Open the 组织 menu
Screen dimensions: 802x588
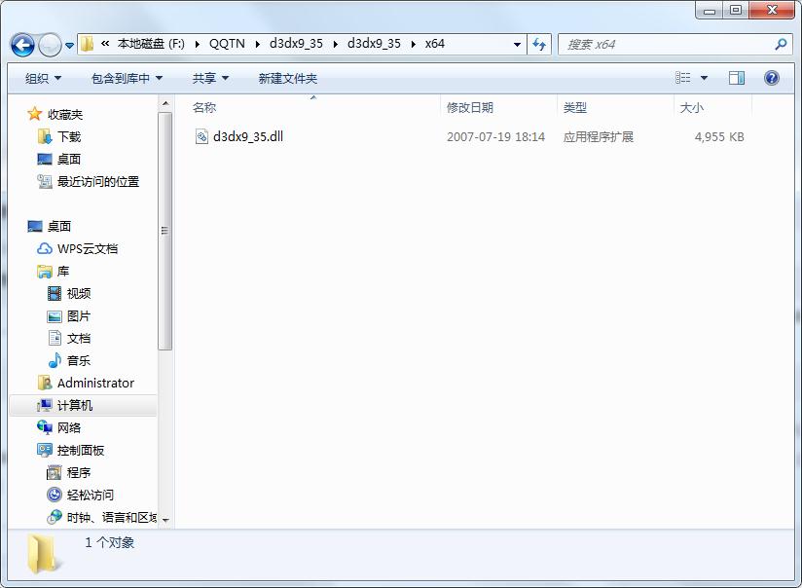click(x=43, y=78)
